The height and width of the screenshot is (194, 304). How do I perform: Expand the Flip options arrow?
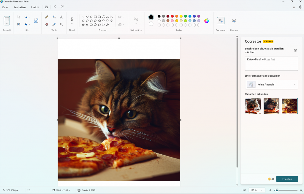29,24
